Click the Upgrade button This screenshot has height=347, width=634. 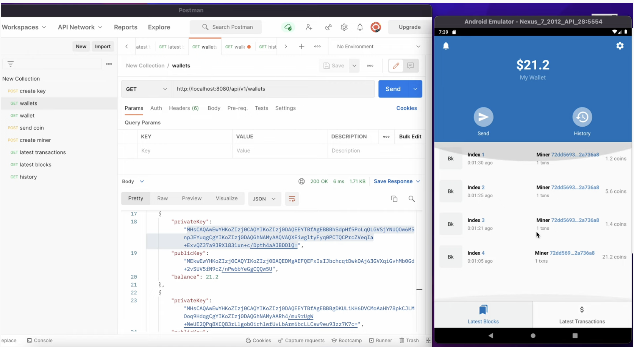tap(409, 27)
